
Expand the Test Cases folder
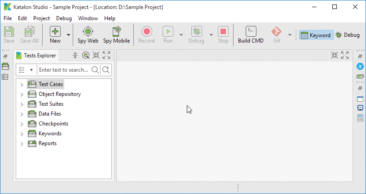click(22, 85)
